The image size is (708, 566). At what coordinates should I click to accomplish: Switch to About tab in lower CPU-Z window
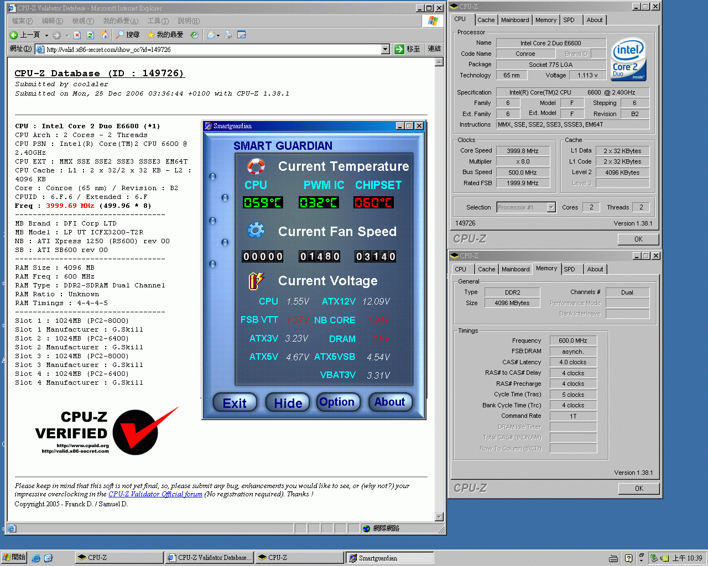pyautogui.click(x=595, y=269)
